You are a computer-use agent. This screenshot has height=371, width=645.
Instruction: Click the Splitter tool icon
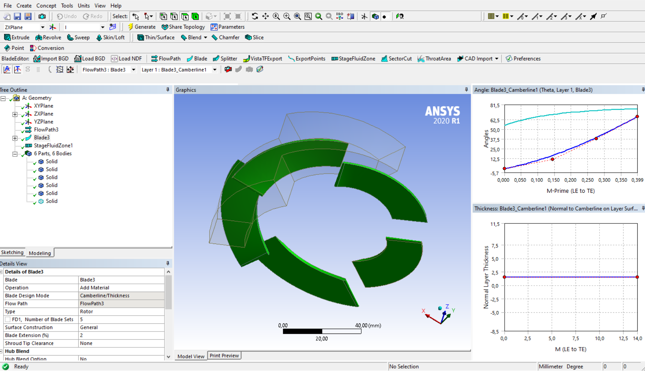pos(216,59)
